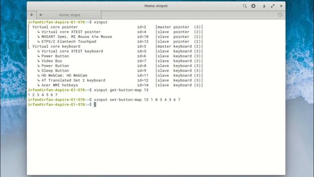Close the 'Home: xinput' tab

pos(41,15)
